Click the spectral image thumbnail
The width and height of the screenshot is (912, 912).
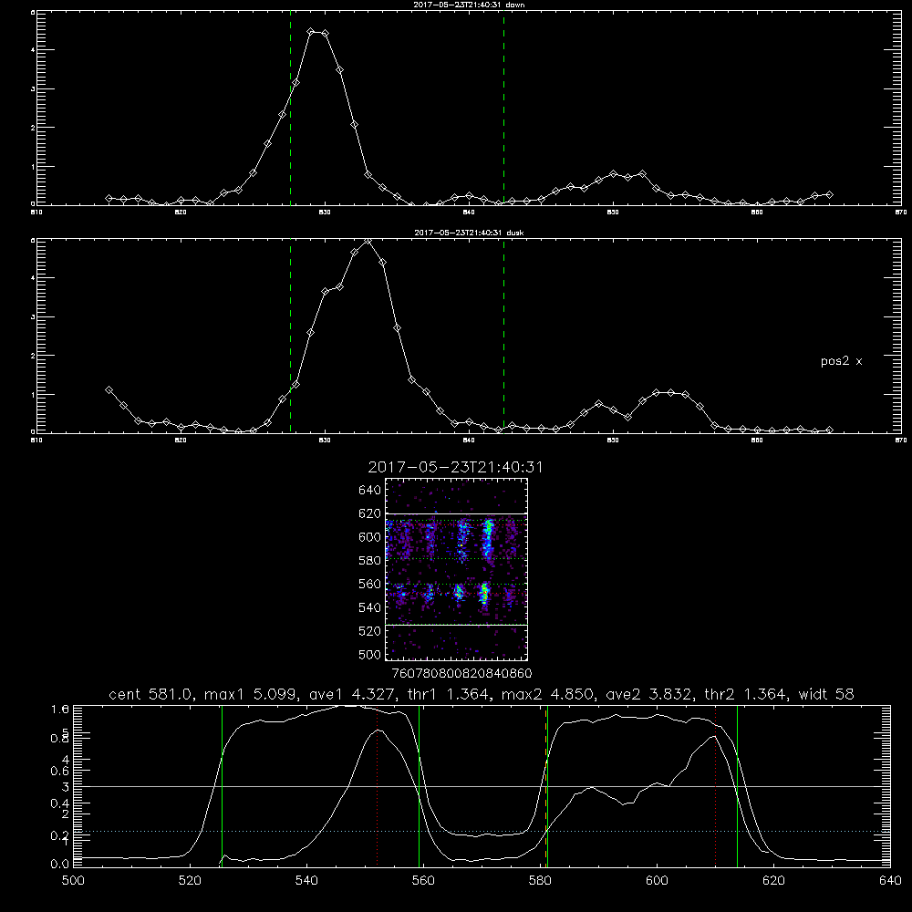457,569
